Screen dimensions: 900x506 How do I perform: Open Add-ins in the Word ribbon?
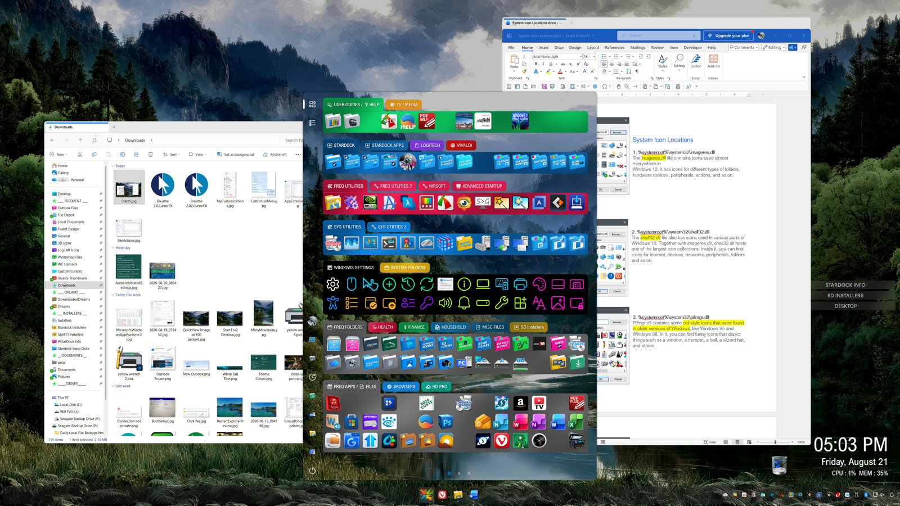click(x=713, y=61)
